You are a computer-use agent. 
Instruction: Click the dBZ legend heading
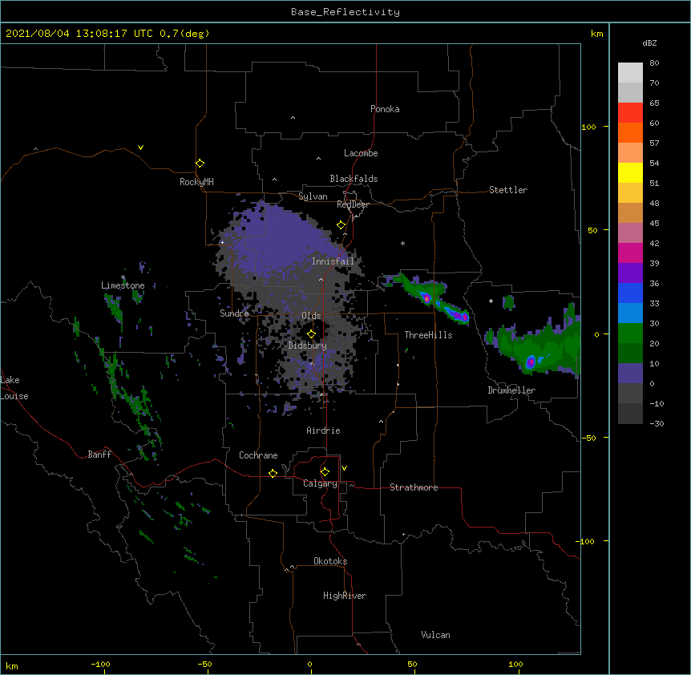tap(649, 42)
